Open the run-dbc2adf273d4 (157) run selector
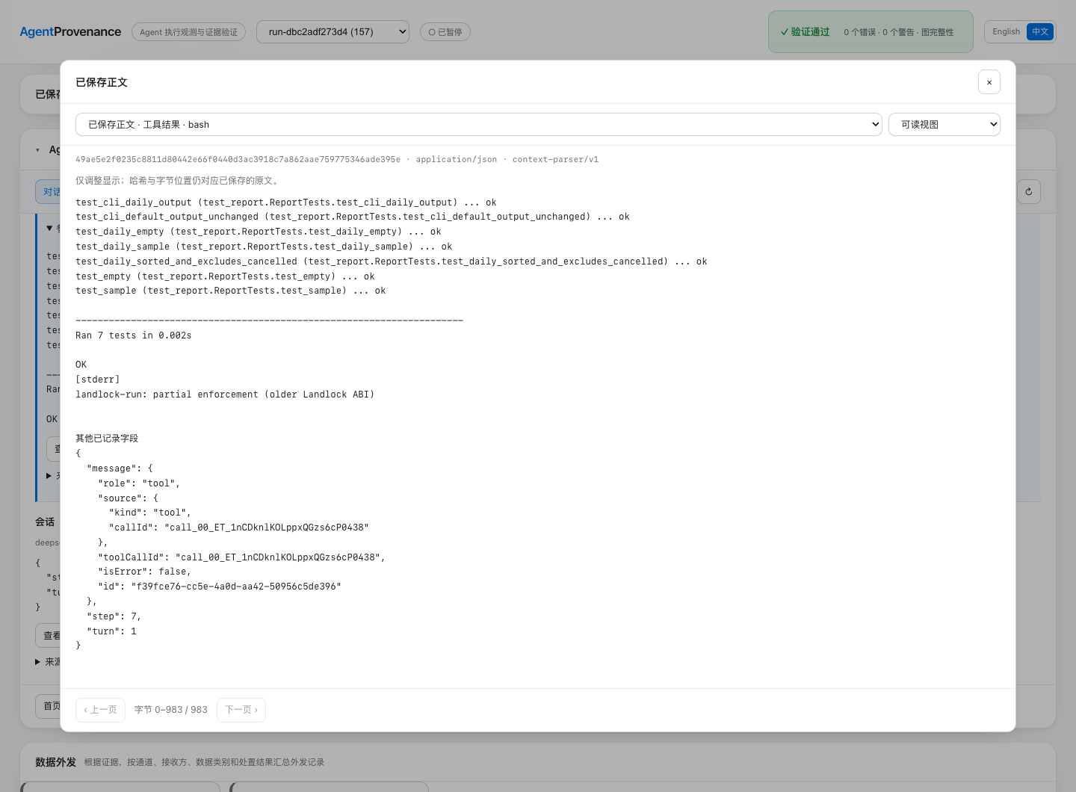 click(333, 32)
